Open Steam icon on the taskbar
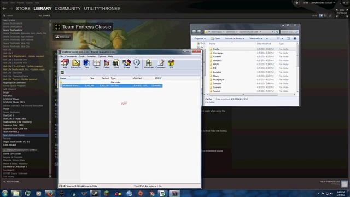The image size is (350, 197). coord(95,193)
